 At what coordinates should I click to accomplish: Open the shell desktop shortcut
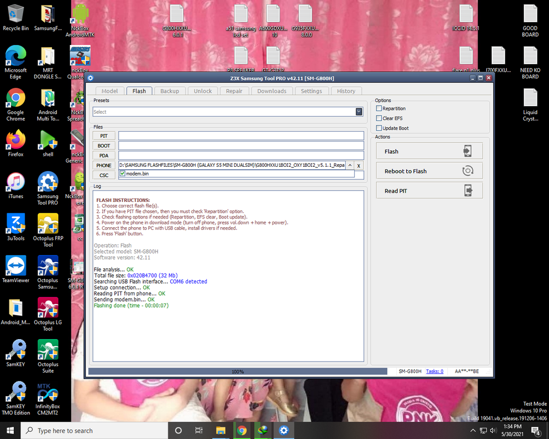48,144
